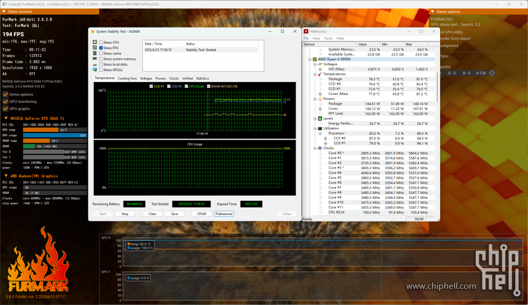
Task: Toggle the CCD #1 graph checkbox
Action: (x=151, y=86)
